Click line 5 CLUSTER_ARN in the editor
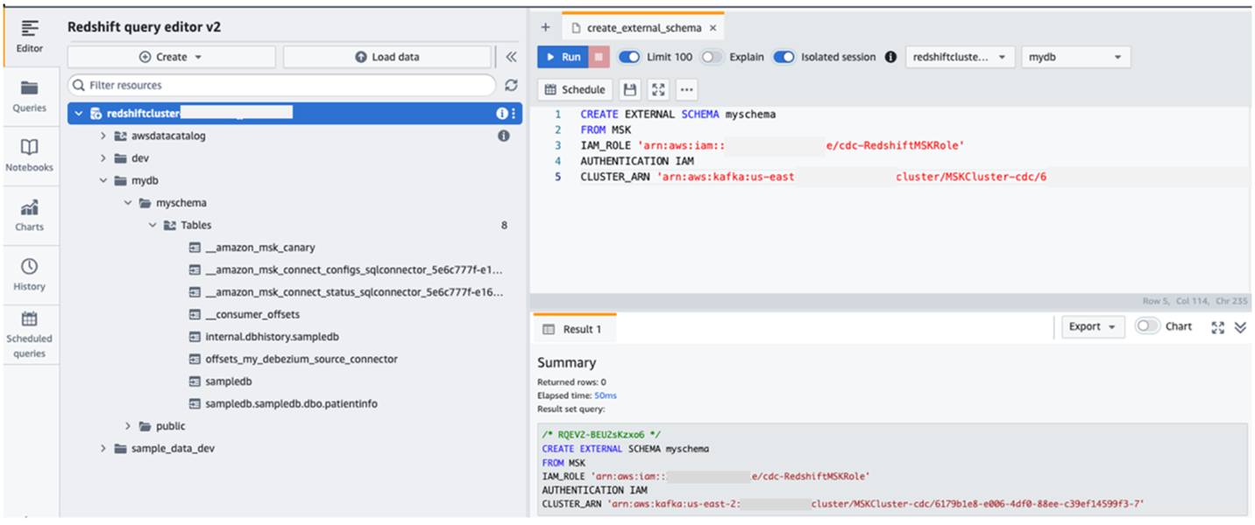The image size is (1255, 525). [813, 177]
